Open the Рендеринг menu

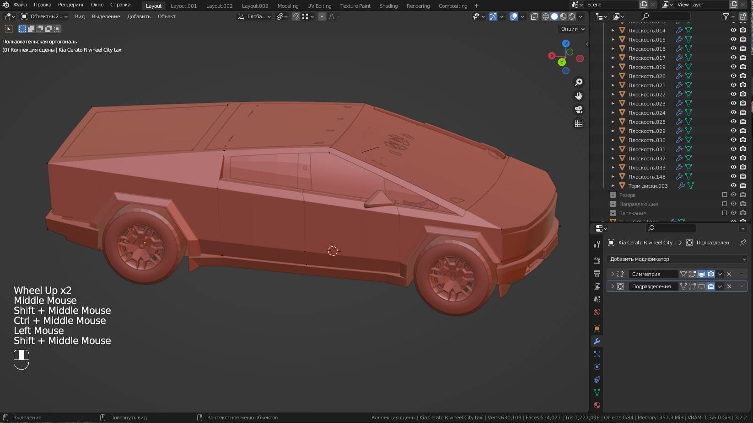(x=71, y=5)
